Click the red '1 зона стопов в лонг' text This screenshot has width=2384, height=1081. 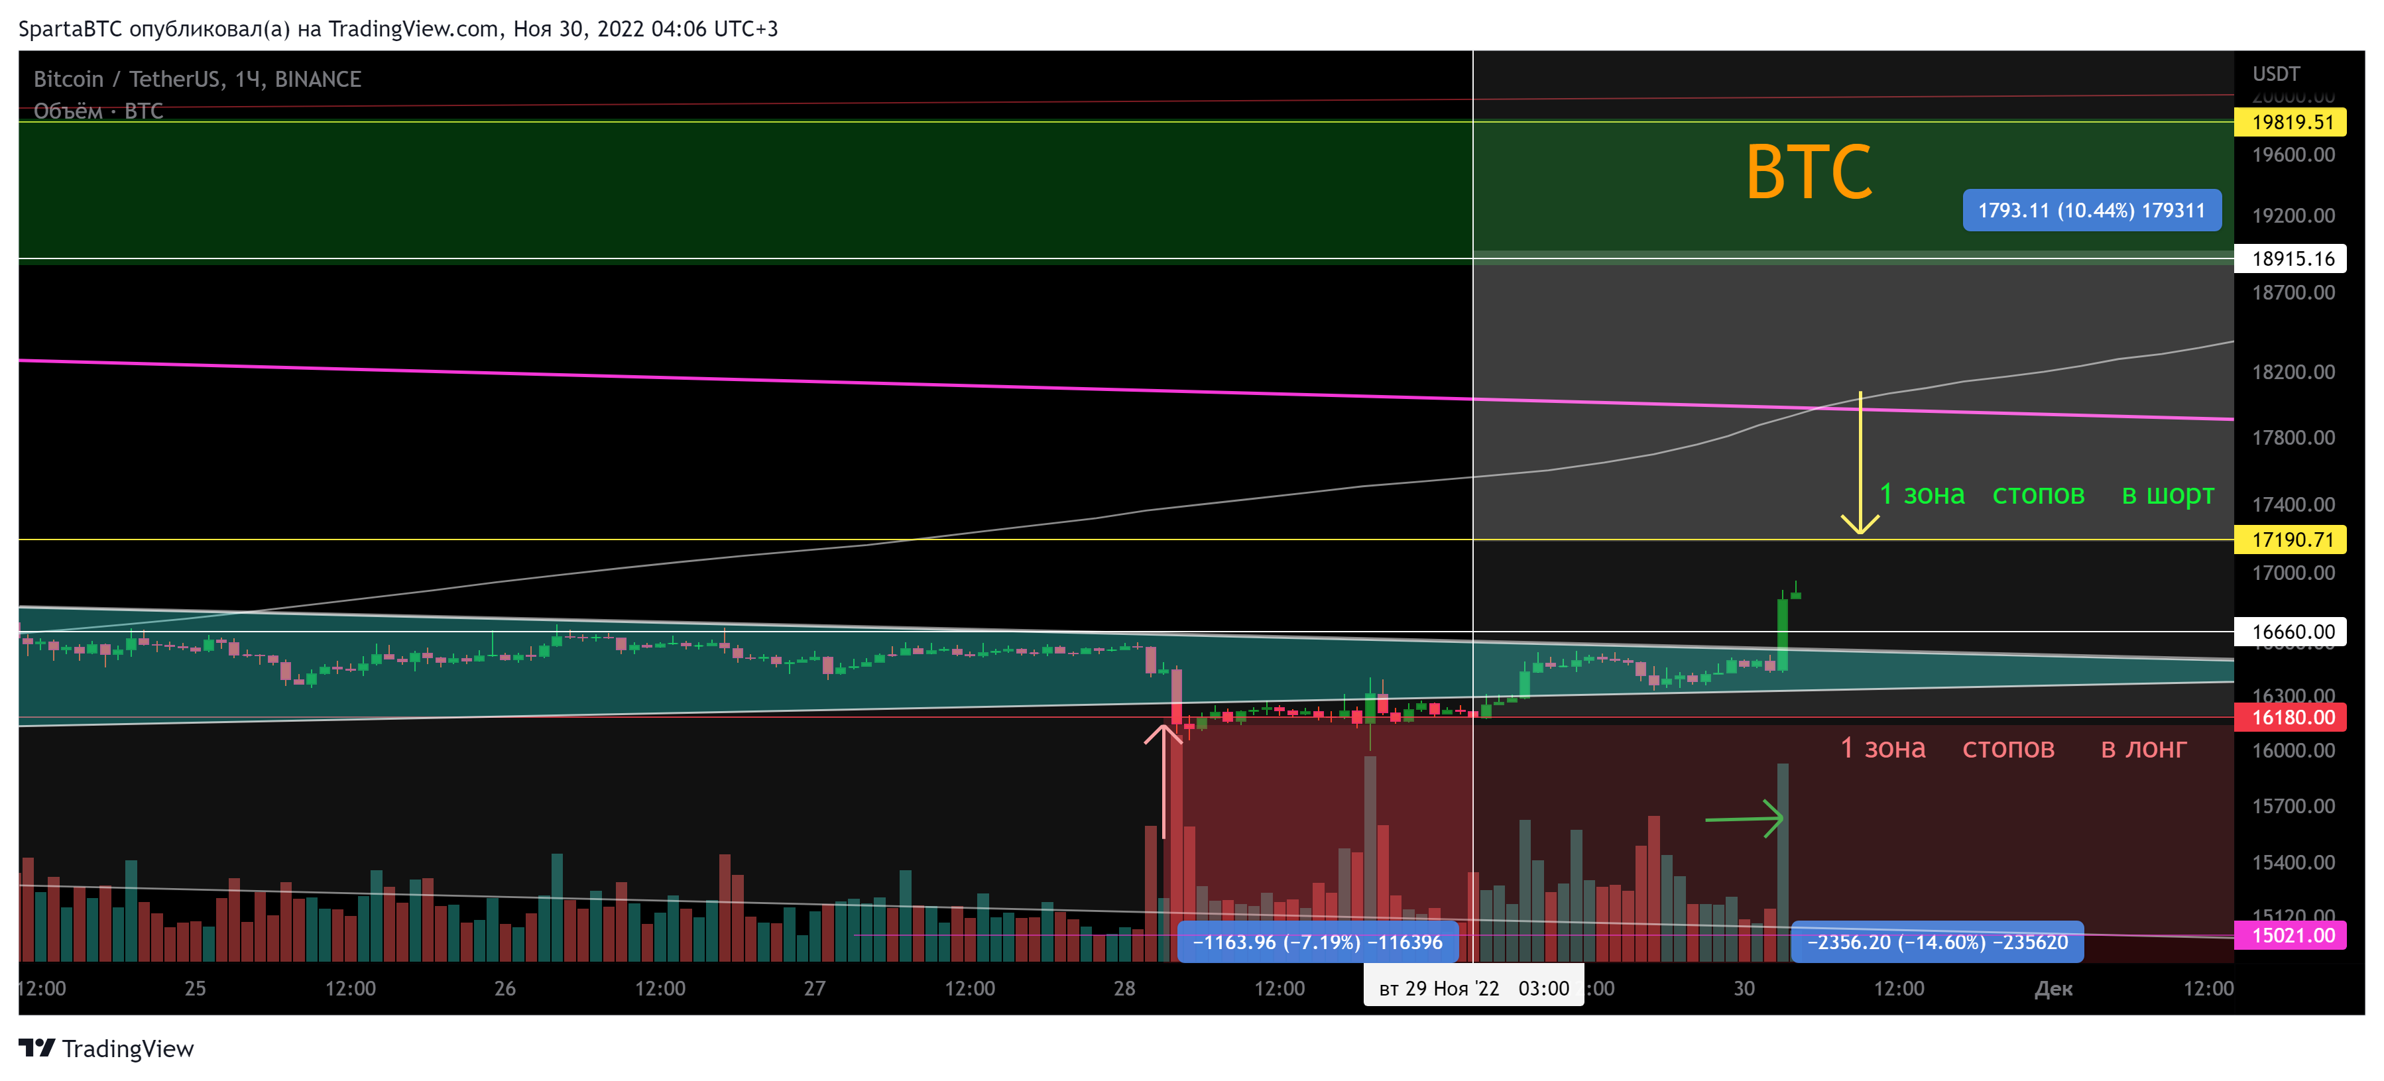click(2013, 748)
